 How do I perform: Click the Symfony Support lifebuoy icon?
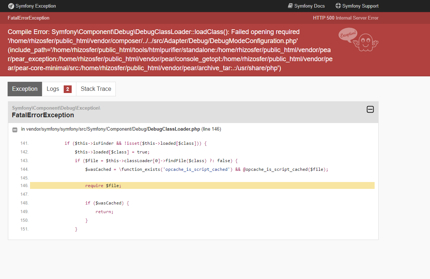338,6
